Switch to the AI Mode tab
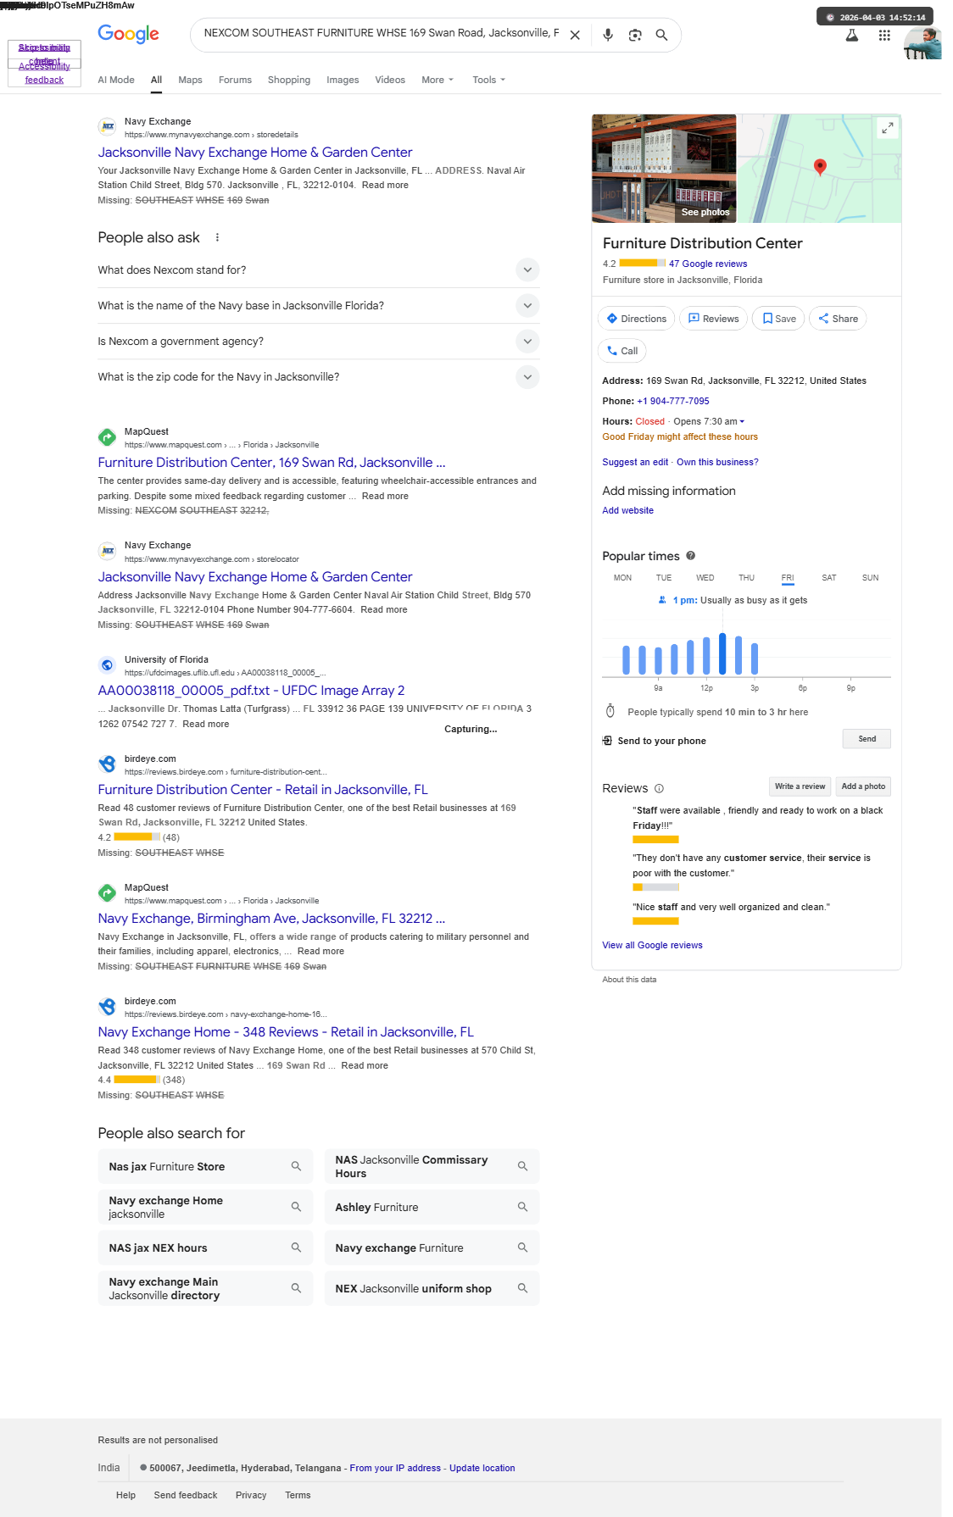Viewport: 953px width, 1517px height. [x=116, y=80]
